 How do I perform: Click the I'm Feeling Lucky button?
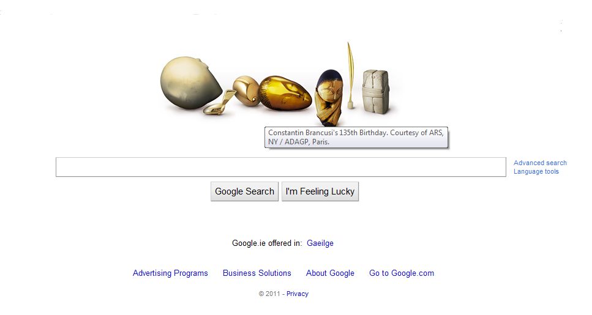(x=320, y=191)
